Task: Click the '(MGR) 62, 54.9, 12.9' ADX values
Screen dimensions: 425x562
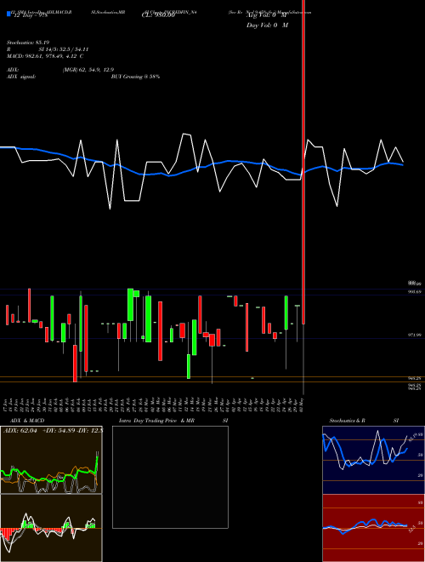Action: [88, 70]
